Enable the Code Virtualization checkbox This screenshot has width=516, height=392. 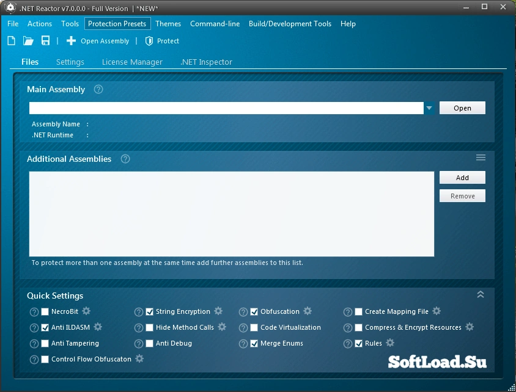click(254, 327)
